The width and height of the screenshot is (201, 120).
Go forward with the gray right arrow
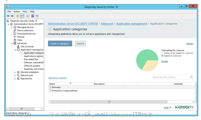click(x=12, y=16)
